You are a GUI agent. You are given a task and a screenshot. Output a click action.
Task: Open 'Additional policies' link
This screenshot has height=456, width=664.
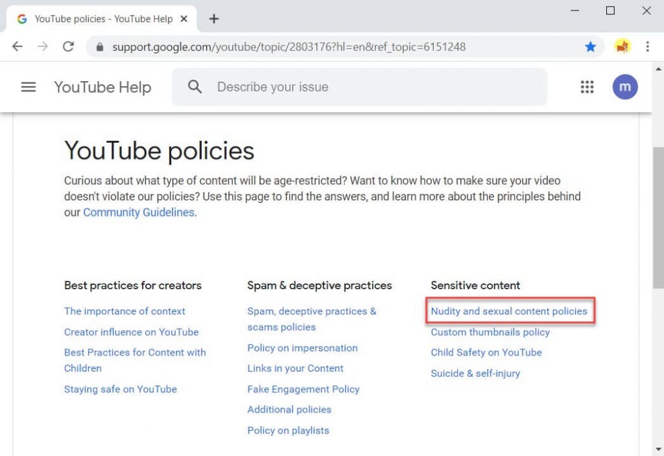289,409
